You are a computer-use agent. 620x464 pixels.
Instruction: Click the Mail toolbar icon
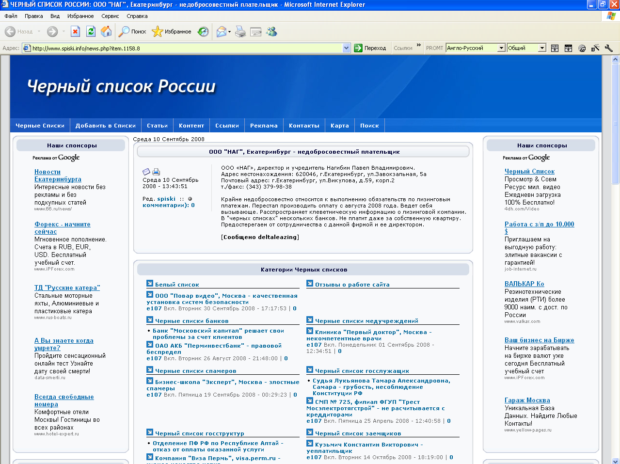(222, 32)
